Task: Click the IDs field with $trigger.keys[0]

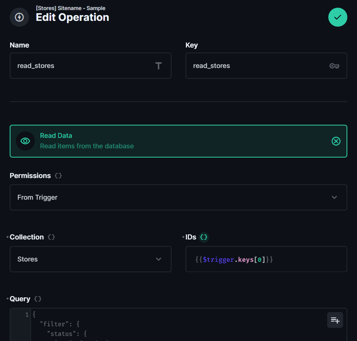Action: pos(266,259)
